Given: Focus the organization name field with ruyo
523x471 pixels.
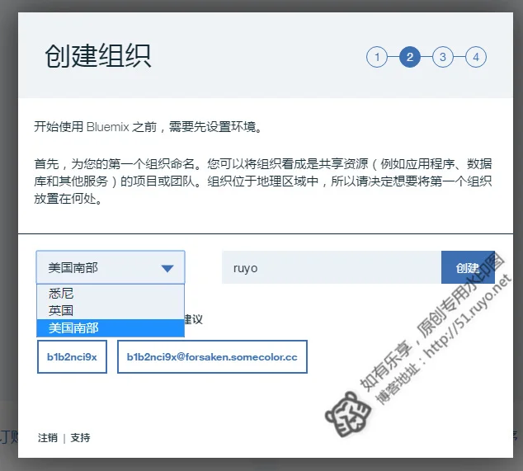Looking at the screenshot, I should (x=332, y=267).
